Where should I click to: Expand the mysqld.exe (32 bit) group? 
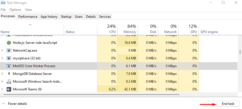[2, 58]
